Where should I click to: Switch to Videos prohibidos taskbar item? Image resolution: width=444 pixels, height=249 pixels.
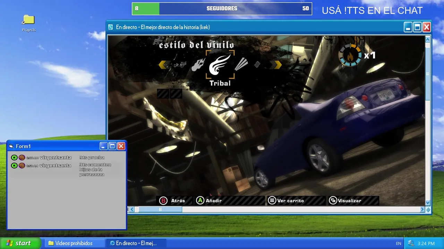[x=75, y=243]
